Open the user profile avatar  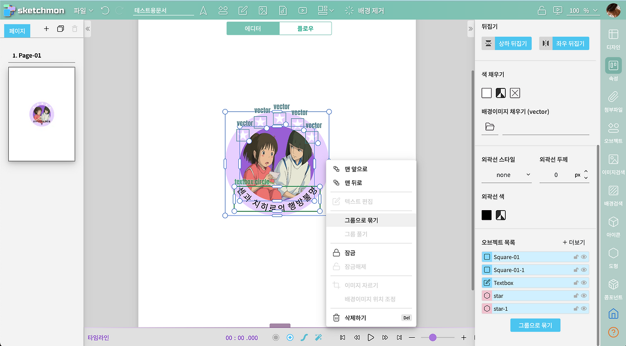click(x=613, y=10)
